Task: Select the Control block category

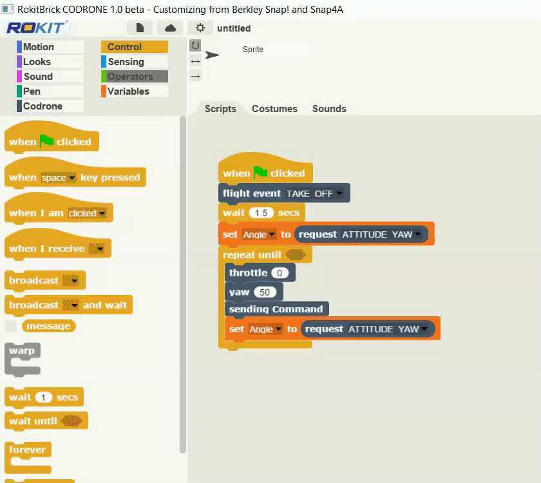Action: 135,47
